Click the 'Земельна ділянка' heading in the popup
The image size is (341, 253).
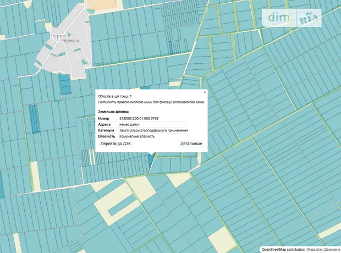pyautogui.click(x=113, y=111)
